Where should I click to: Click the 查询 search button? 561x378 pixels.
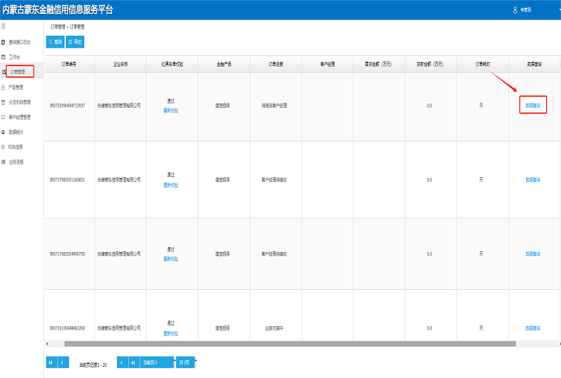[55, 42]
